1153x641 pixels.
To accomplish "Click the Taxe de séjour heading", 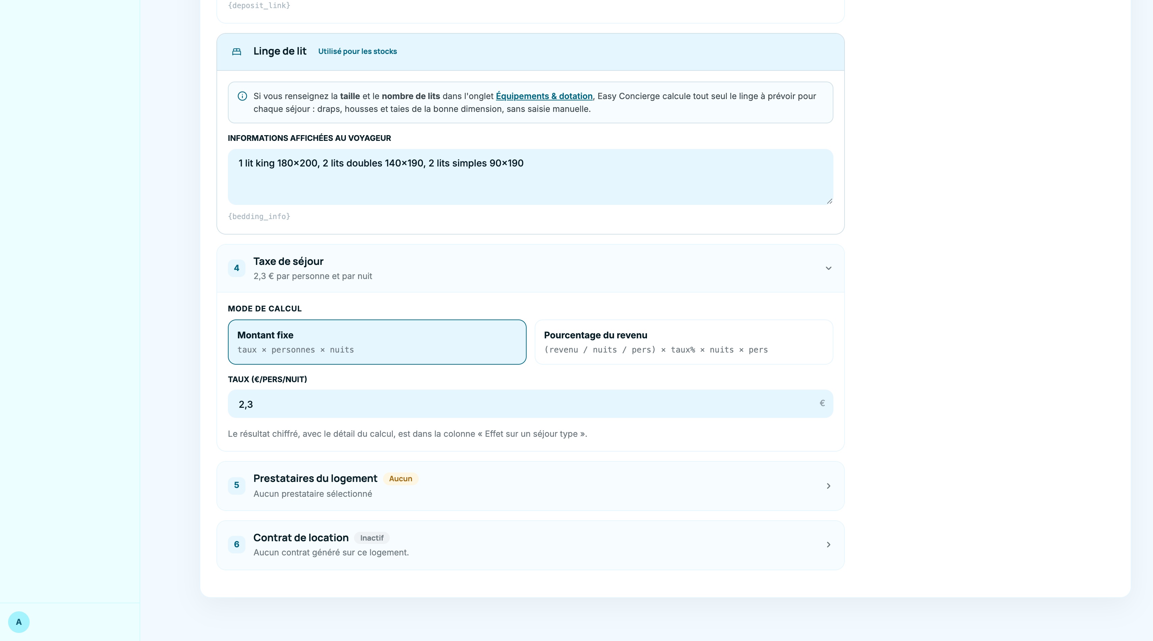I will [x=288, y=261].
